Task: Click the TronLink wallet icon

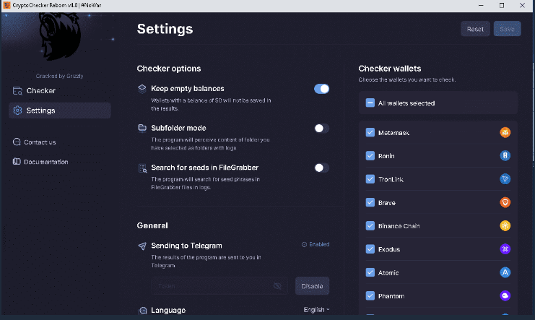Action: coord(505,179)
